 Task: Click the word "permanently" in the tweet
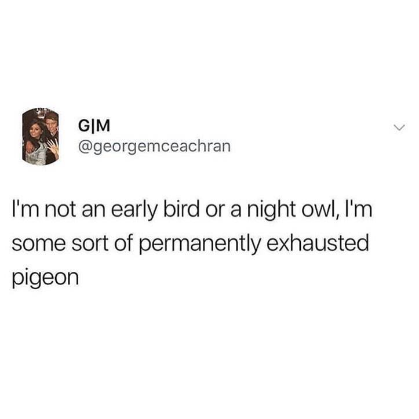pos(200,245)
